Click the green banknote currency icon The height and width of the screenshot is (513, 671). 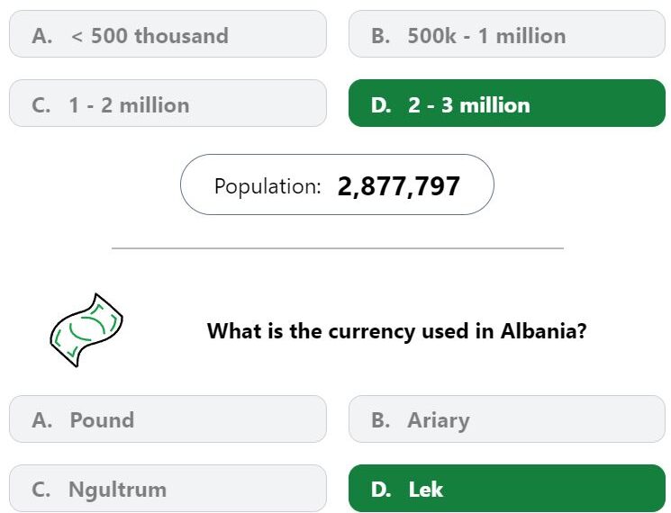(x=86, y=329)
